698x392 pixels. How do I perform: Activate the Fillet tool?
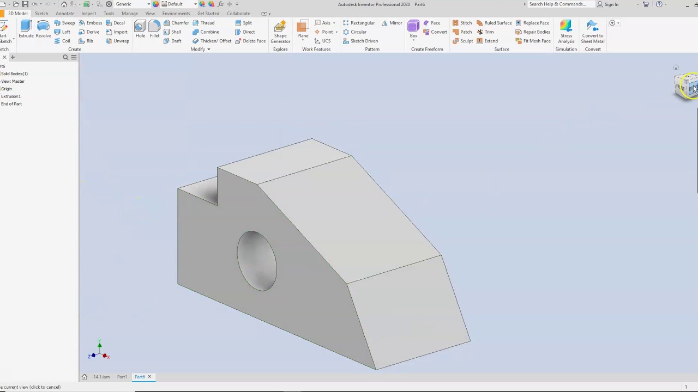pos(154,29)
